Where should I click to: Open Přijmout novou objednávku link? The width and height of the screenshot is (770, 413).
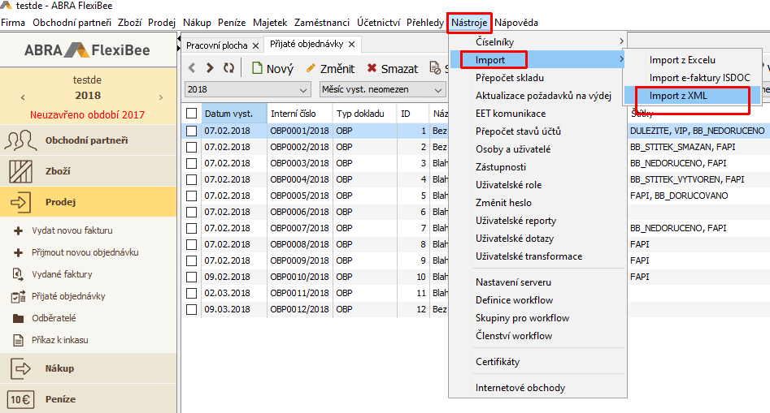(85, 253)
